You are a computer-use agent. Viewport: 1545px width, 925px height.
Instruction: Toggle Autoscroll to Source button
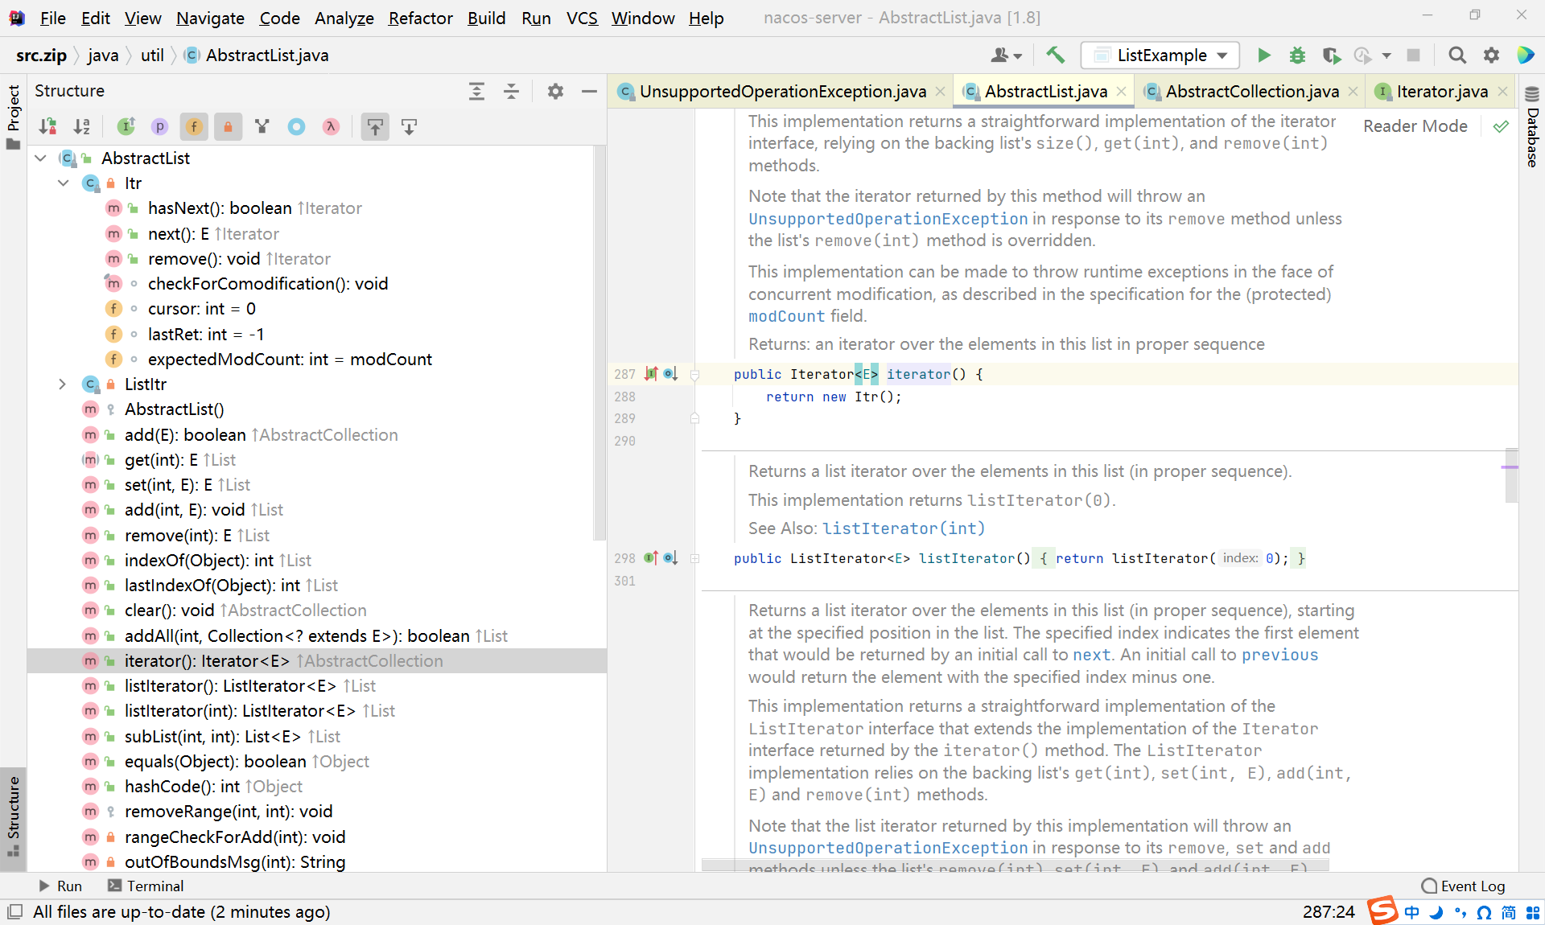tap(375, 126)
